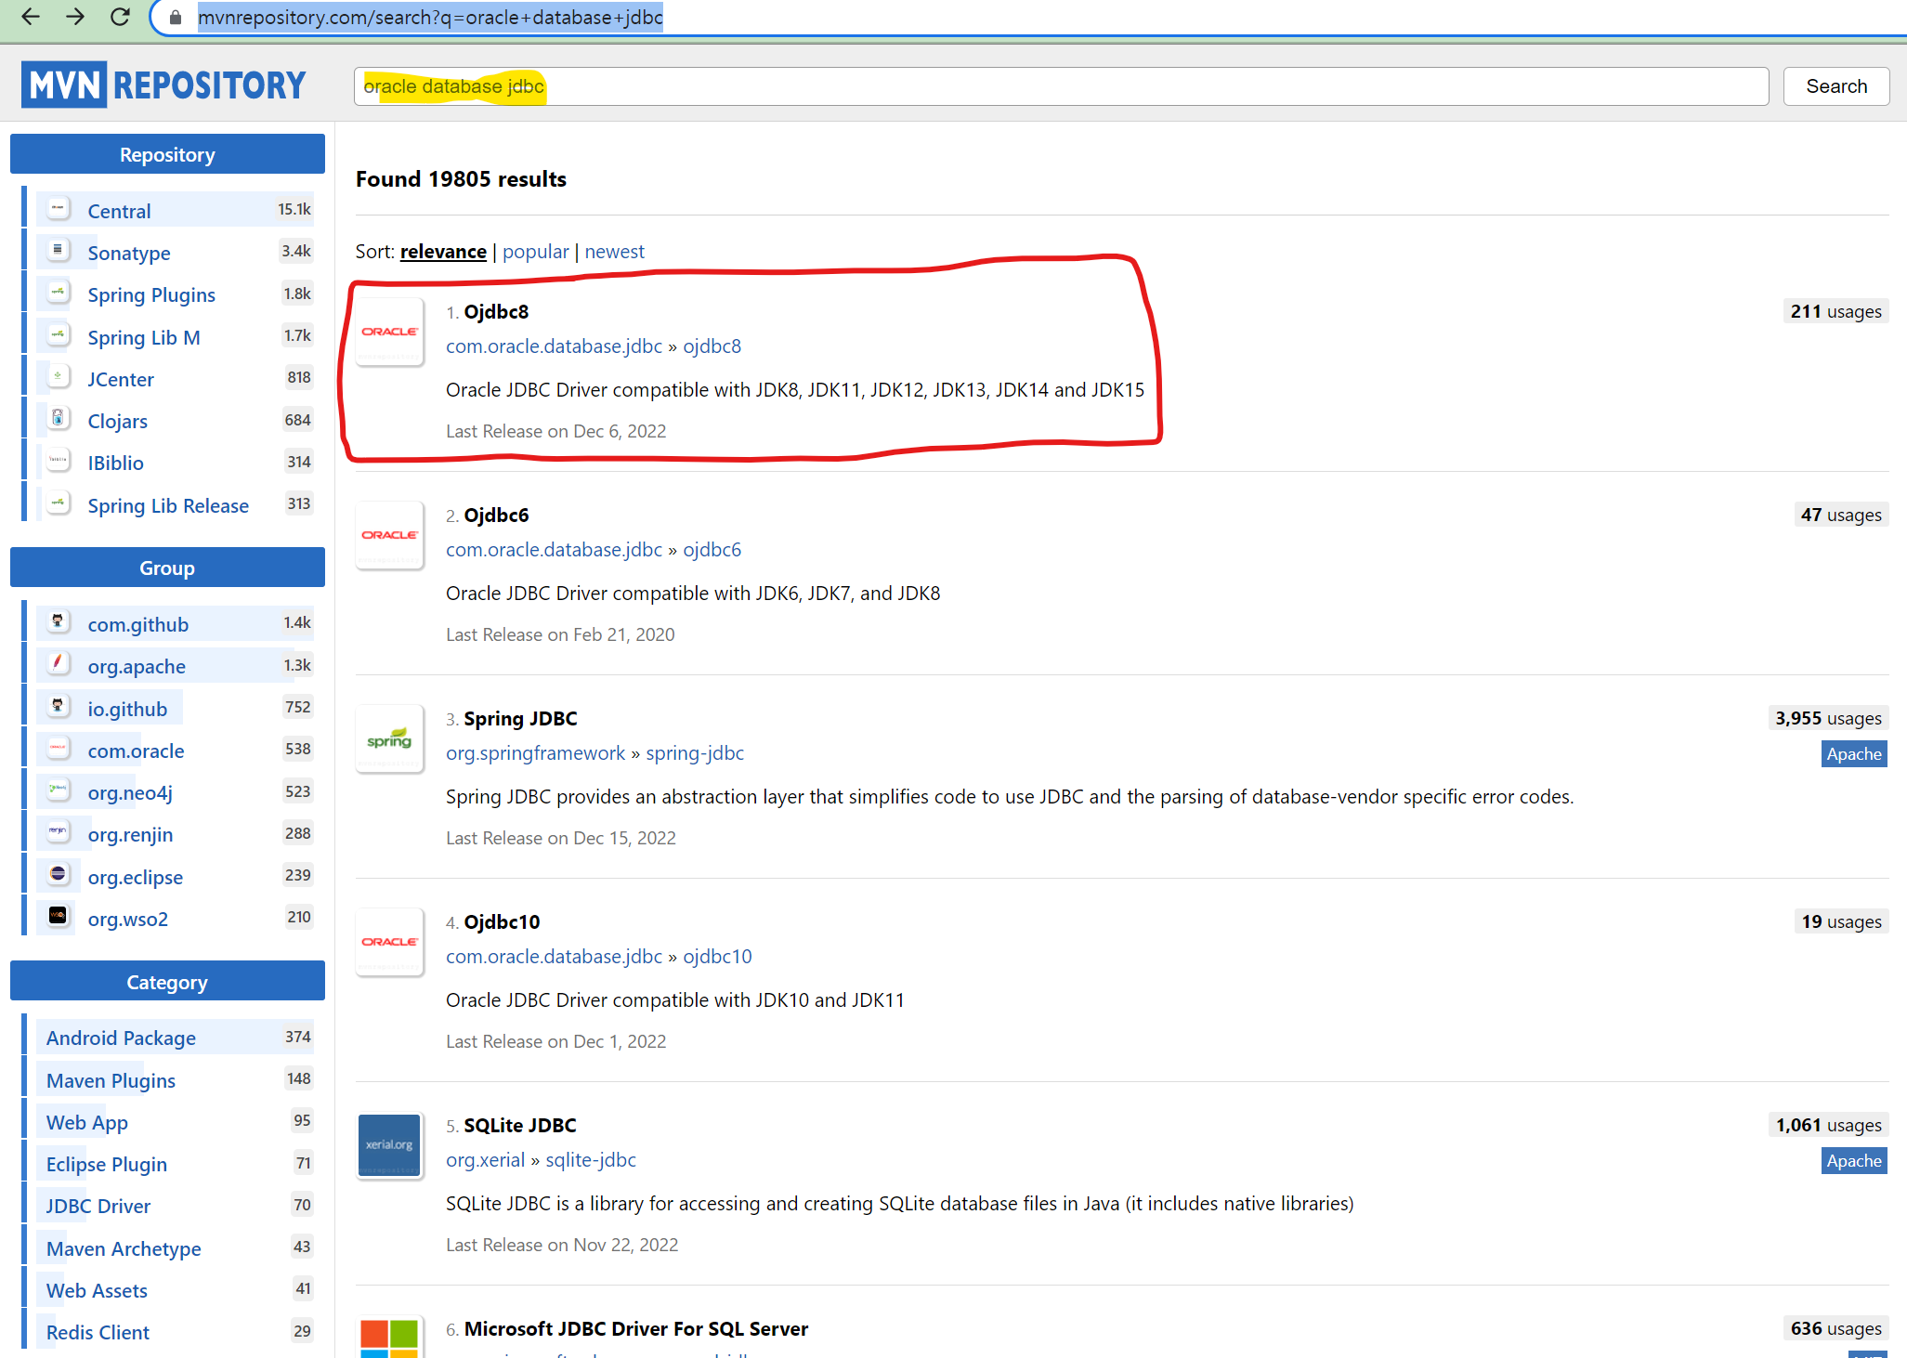This screenshot has width=1907, height=1358.
Task: Click the browser address bar URL
Action: 430,18
